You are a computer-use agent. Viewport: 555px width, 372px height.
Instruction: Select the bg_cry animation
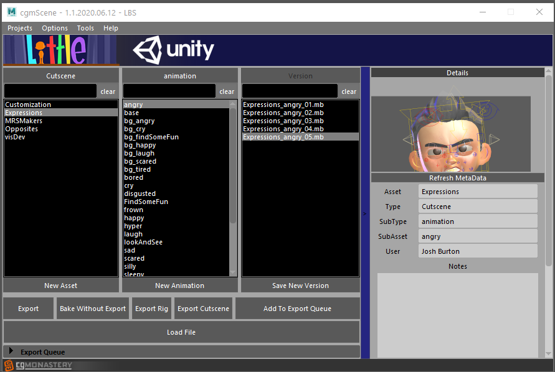point(176,129)
